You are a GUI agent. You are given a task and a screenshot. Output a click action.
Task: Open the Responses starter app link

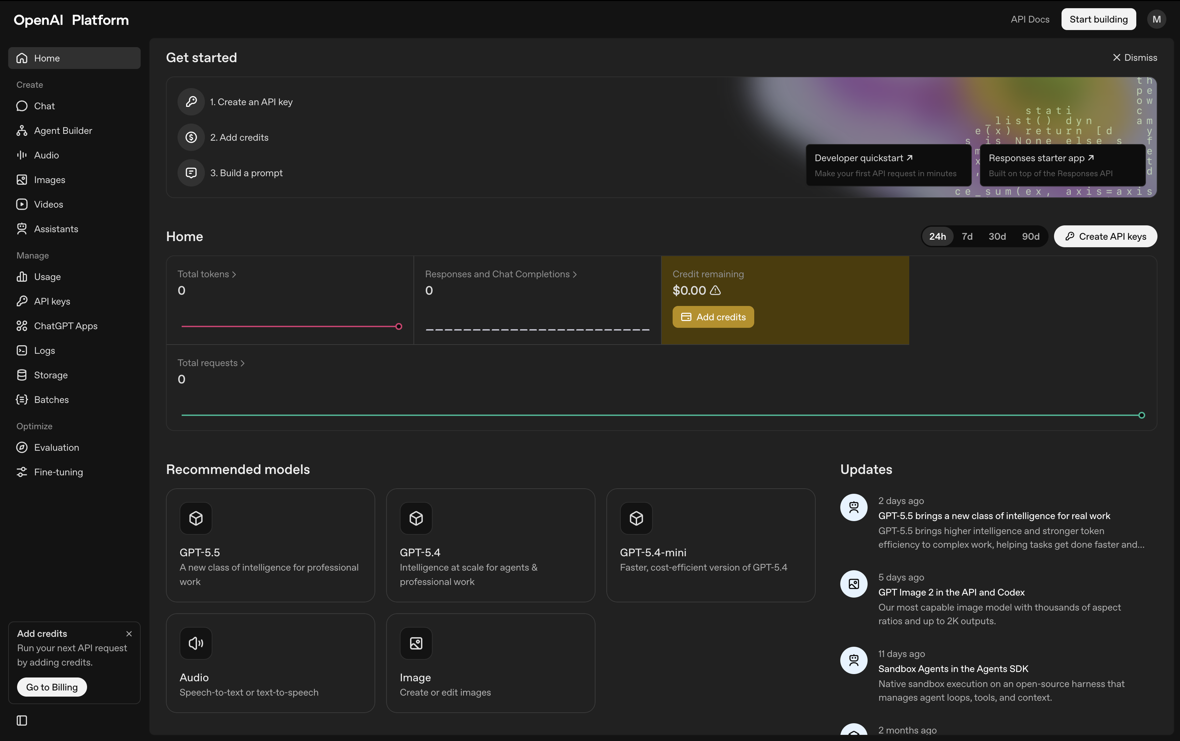pos(1063,165)
